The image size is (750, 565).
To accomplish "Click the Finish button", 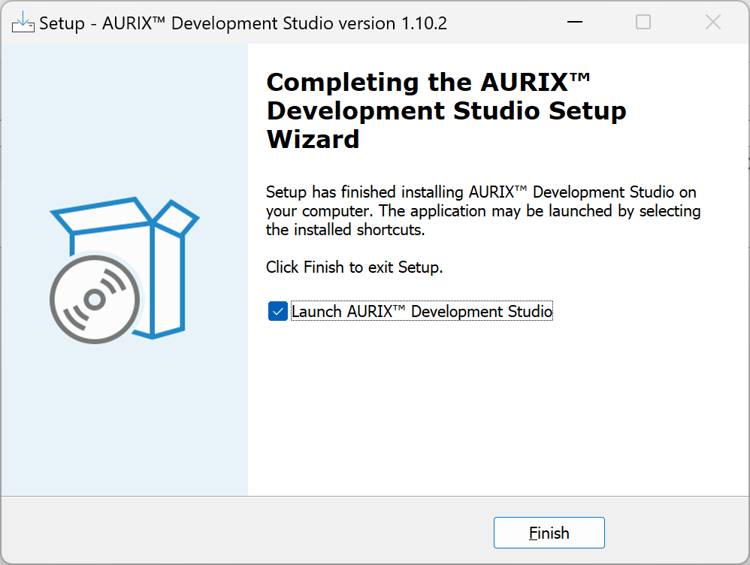I will (x=549, y=533).
